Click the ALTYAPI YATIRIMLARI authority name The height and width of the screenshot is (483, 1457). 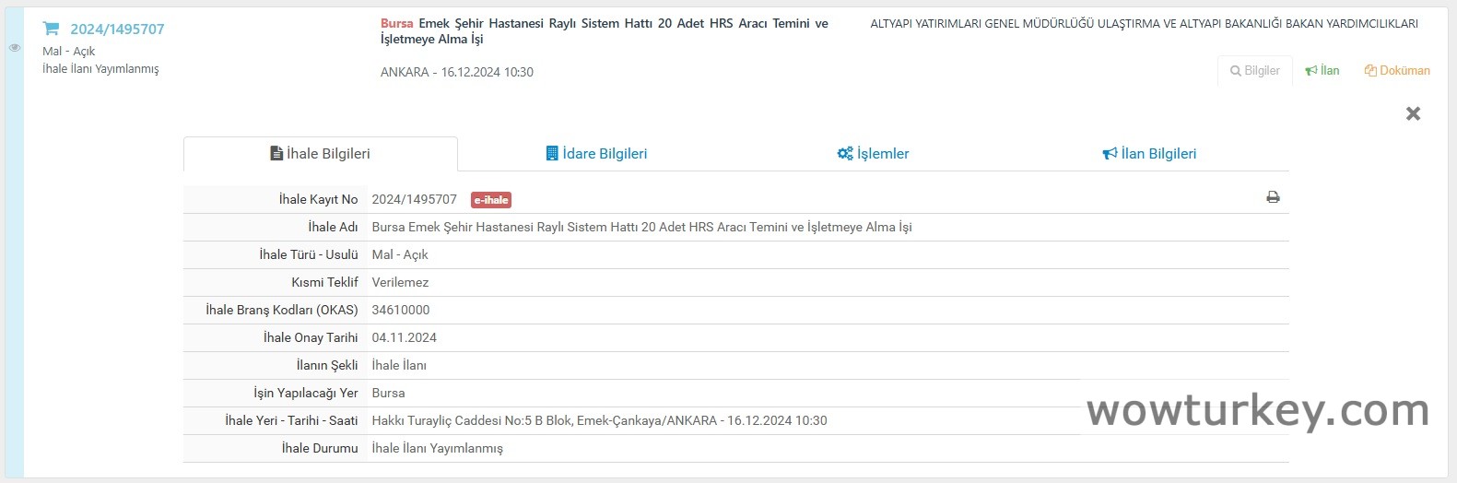[x=1144, y=24]
